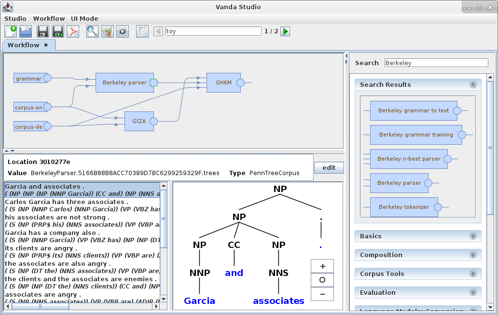Click the output port of Berkeley parser node
The image size is (498, 315).
[153, 82]
